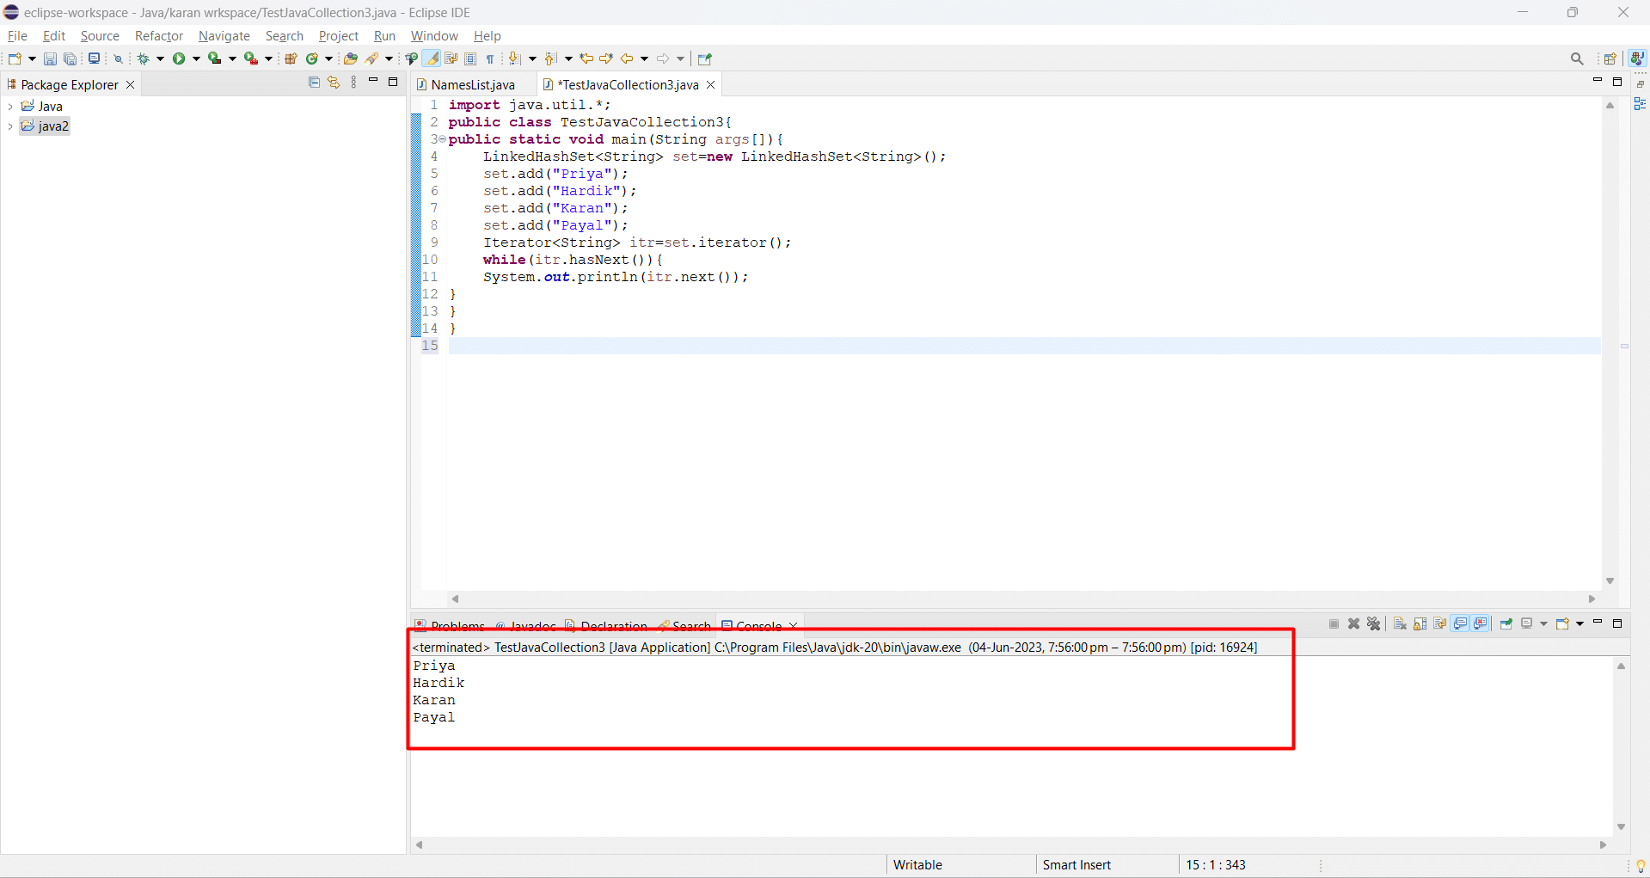Click the Run External Tools icon
Image resolution: width=1650 pixels, height=878 pixels.
click(x=251, y=58)
